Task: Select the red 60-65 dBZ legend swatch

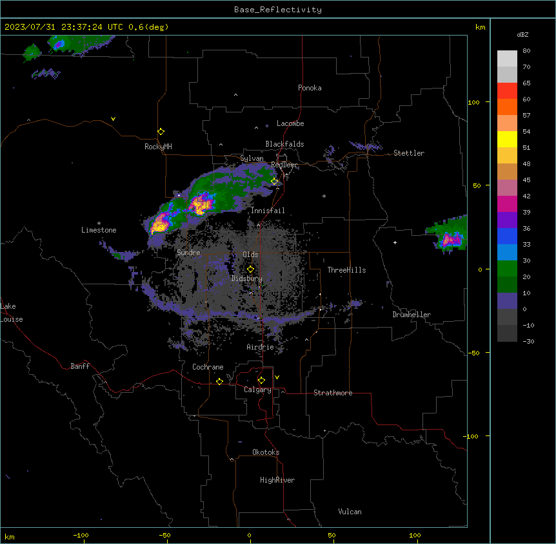Action: [507, 90]
